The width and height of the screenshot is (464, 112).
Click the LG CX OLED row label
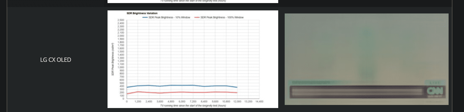(56, 60)
